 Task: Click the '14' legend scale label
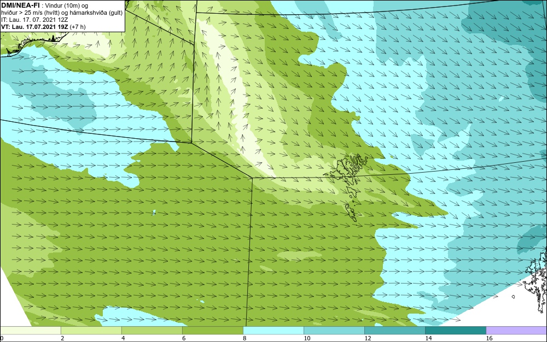[428, 338]
